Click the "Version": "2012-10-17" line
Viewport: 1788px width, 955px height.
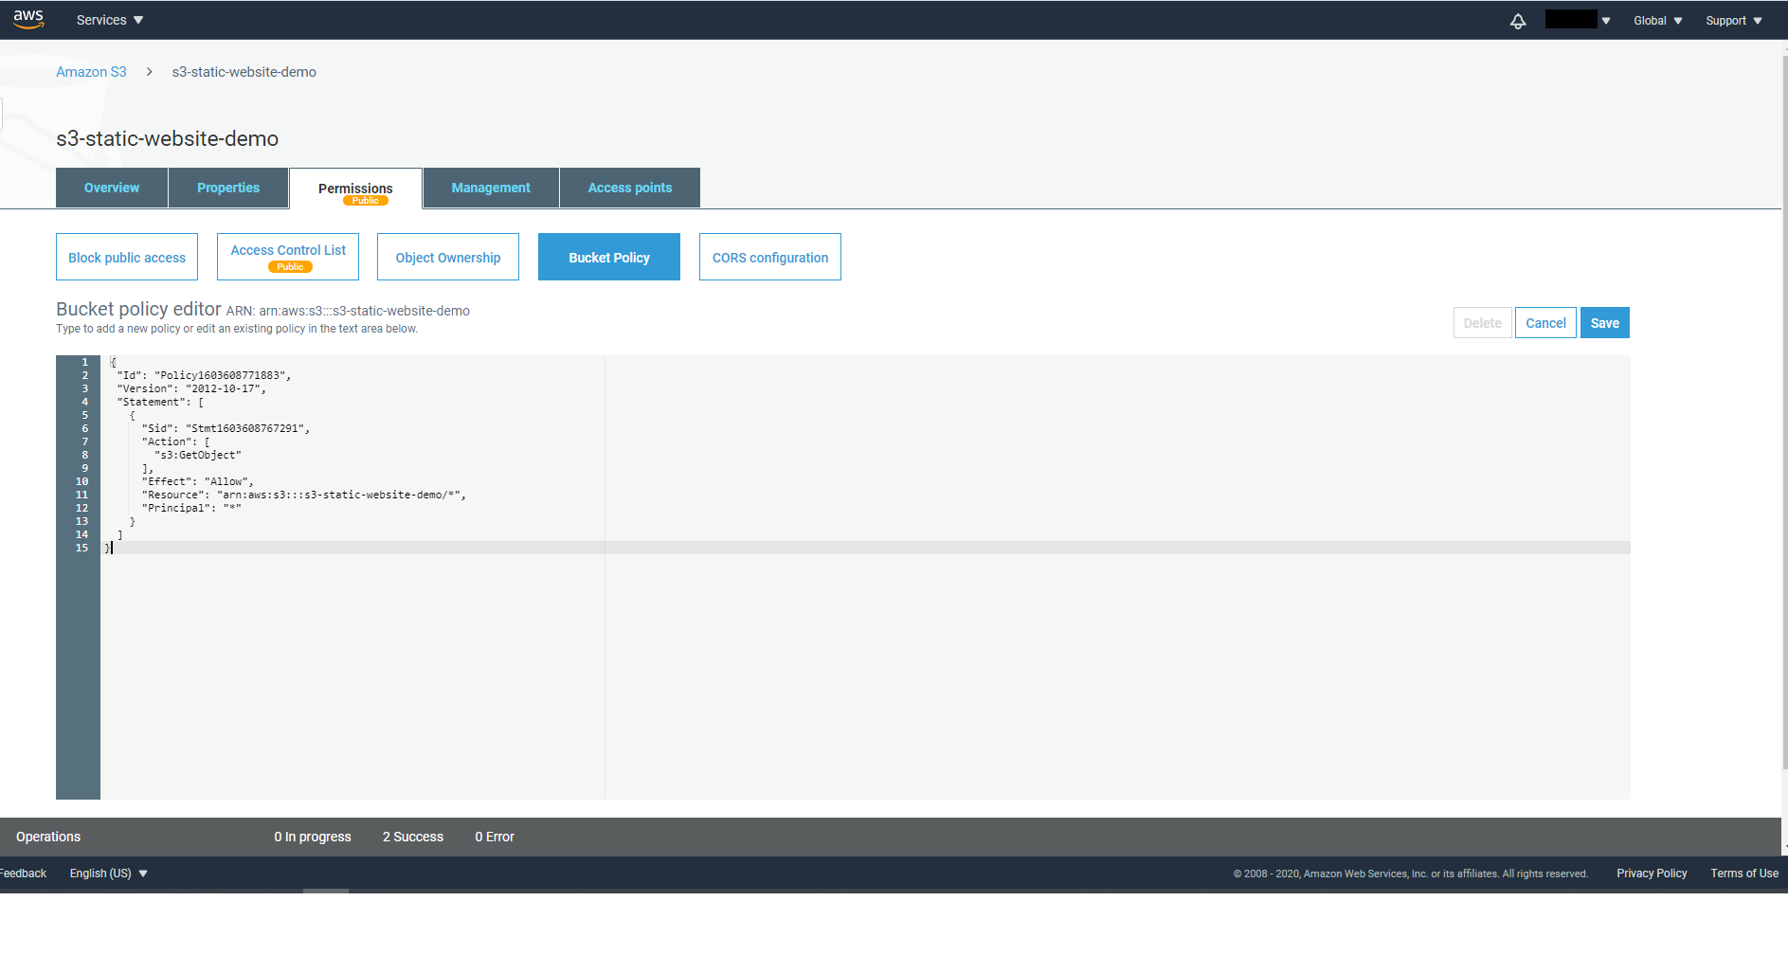[191, 388]
